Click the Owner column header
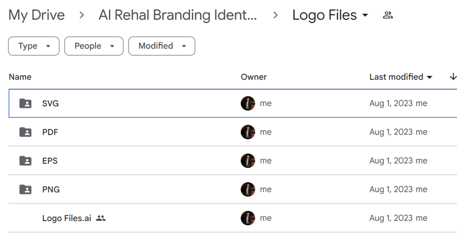 click(x=253, y=77)
